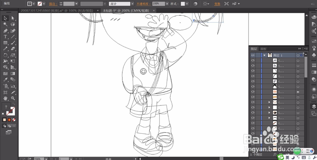Hide the sublayer with skin-tone blush thumbnail

click(253, 92)
